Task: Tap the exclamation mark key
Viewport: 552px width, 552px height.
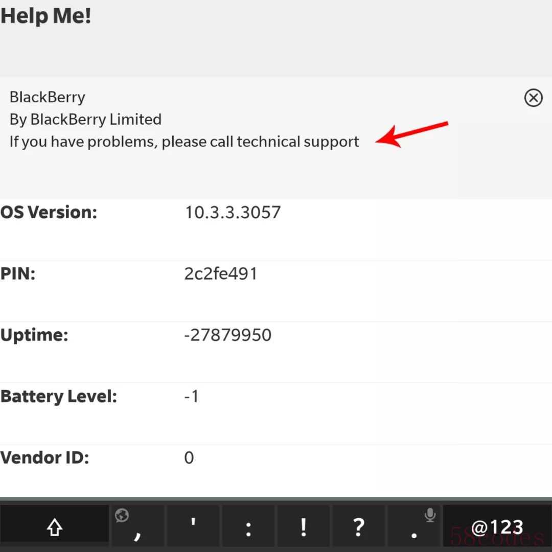Action: click(x=304, y=527)
